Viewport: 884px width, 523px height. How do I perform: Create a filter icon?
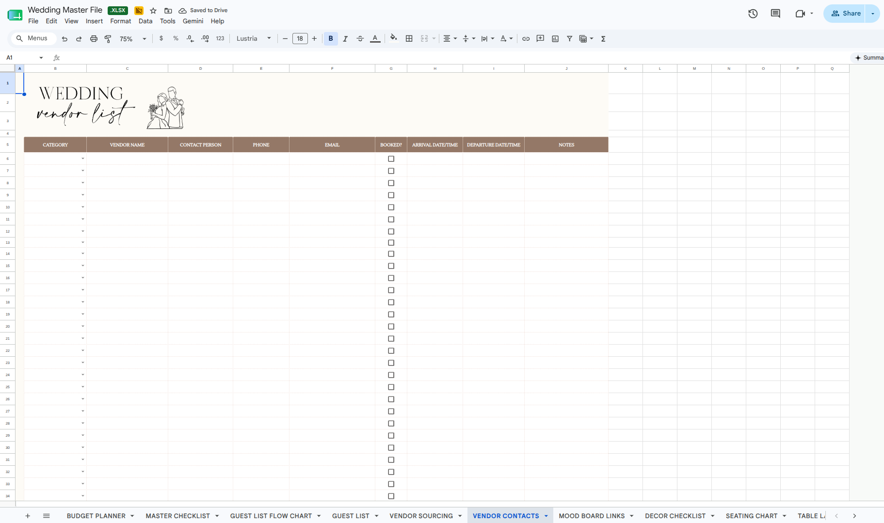(569, 39)
